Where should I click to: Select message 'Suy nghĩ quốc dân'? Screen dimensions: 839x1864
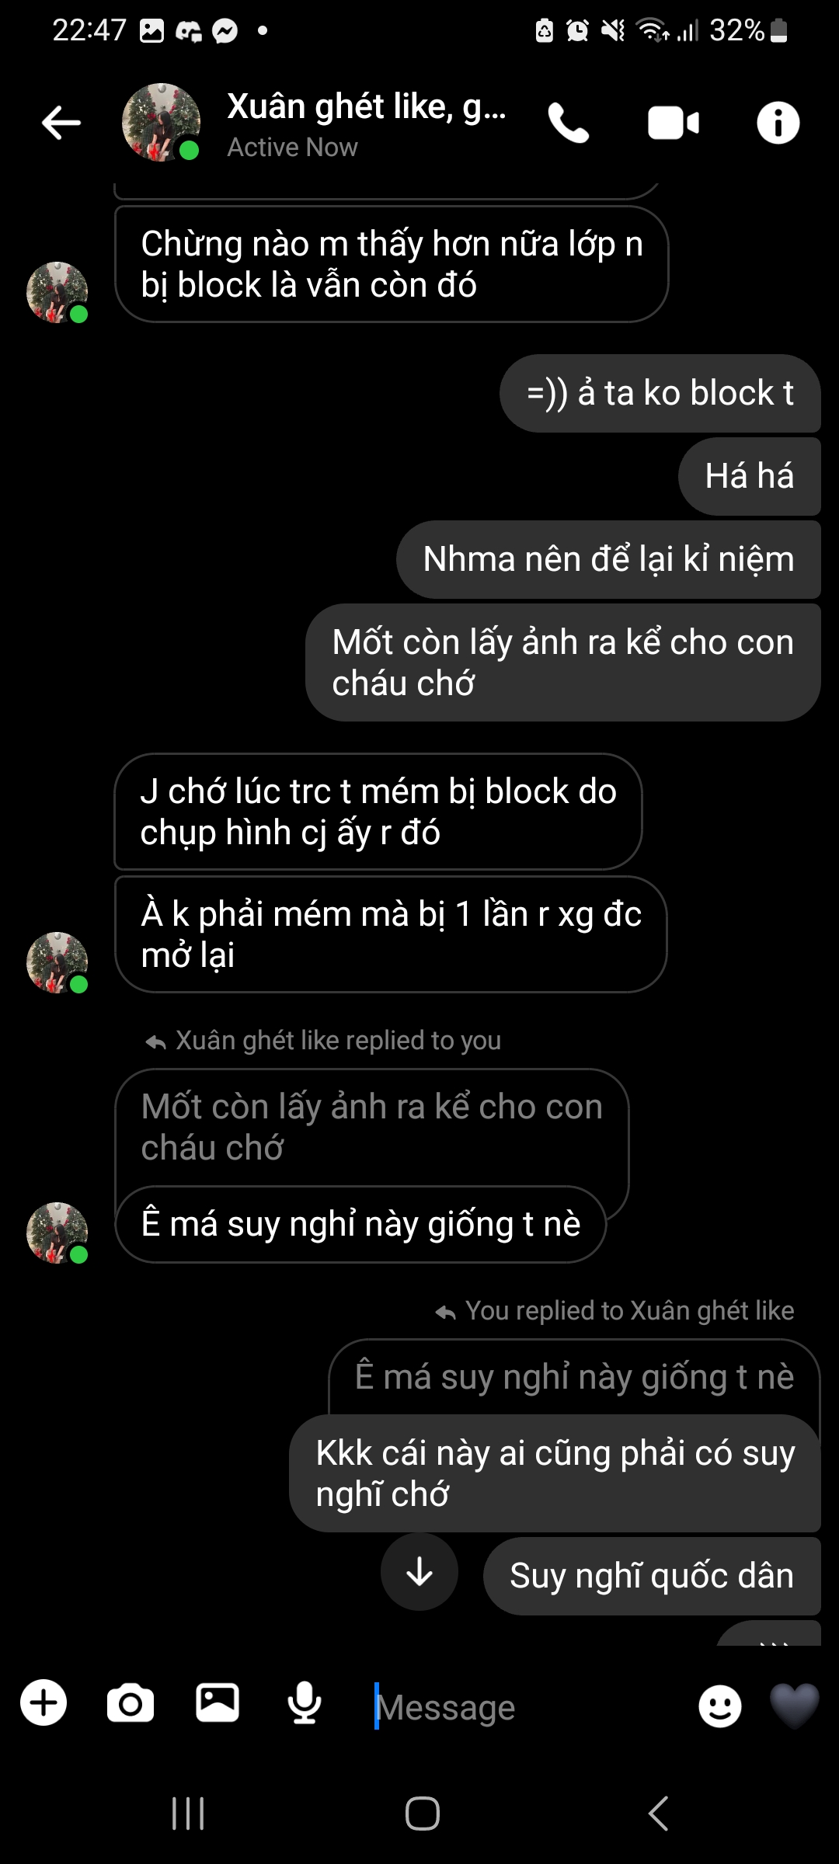coord(652,1576)
